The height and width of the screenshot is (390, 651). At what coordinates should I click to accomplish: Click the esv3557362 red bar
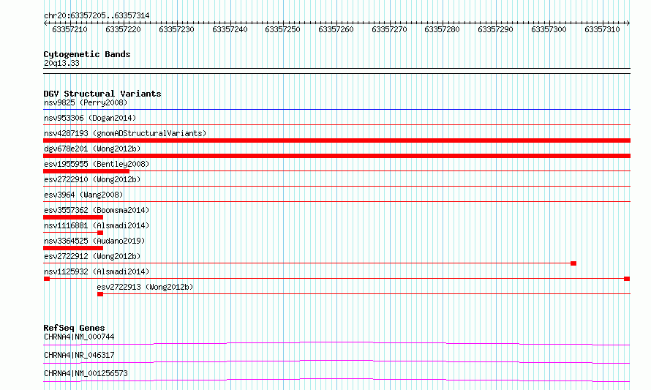coord(73,217)
